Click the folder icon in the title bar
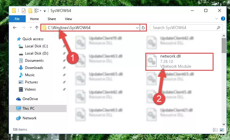 point(14,10)
